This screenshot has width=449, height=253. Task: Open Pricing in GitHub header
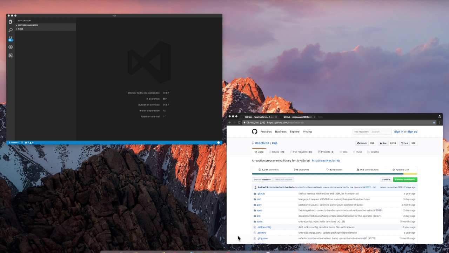coord(307,132)
